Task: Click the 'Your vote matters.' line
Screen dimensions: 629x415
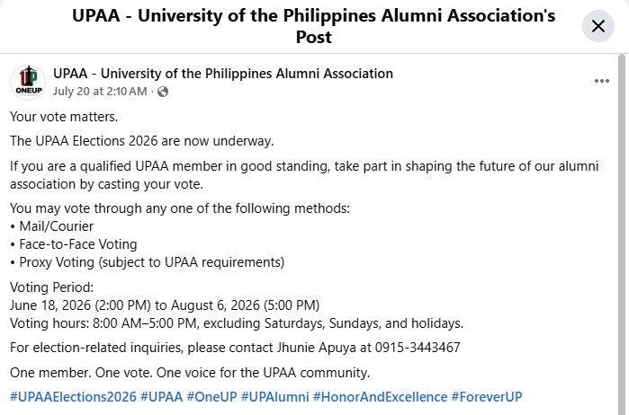Action: click(x=64, y=117)
